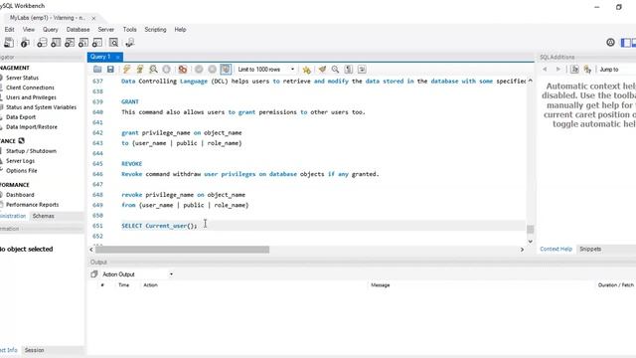Save statement to snippets with star icon
Viewport: 636px width, 358px height.
coord(307,70)
